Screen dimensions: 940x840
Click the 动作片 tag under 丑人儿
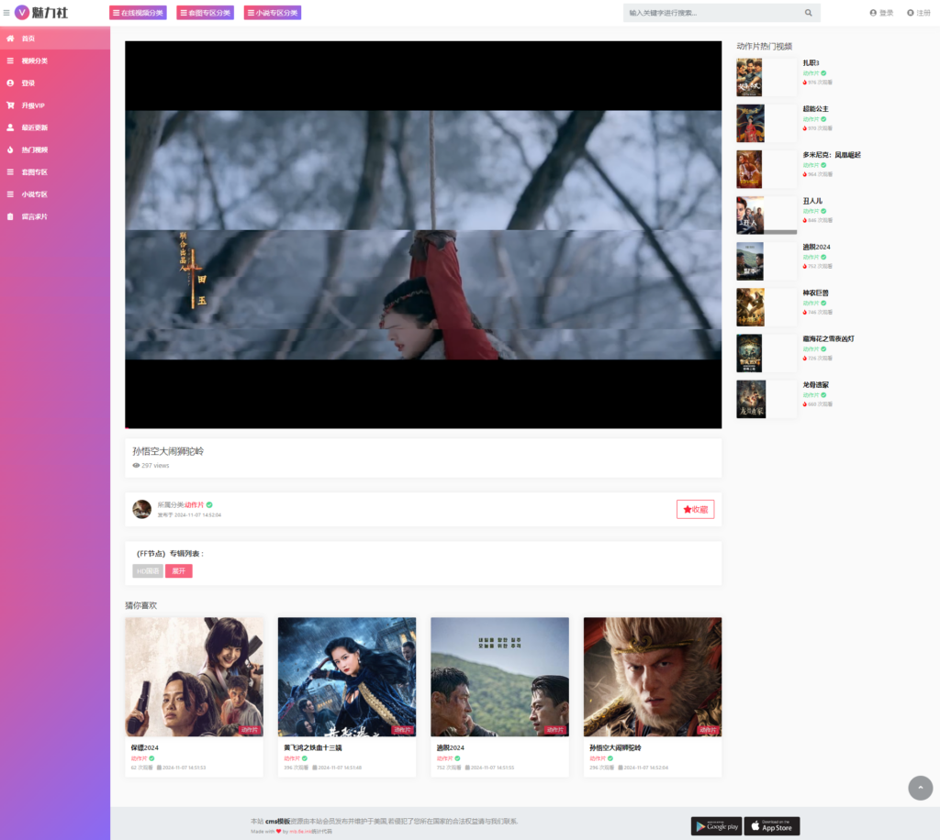[x=811, y=211]
